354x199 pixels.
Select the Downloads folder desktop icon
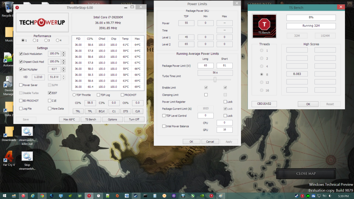pos(9,134)
